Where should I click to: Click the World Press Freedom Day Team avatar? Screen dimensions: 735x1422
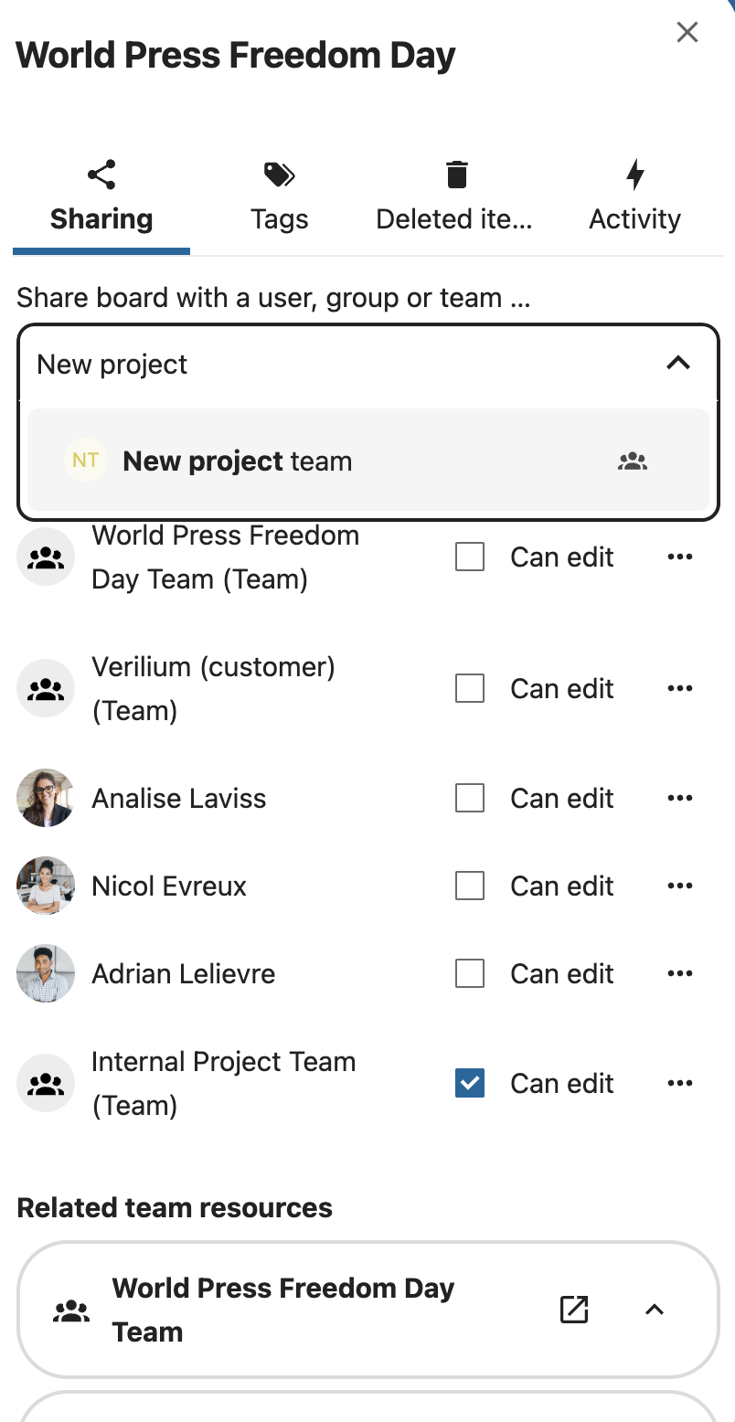tap(46, 557)
